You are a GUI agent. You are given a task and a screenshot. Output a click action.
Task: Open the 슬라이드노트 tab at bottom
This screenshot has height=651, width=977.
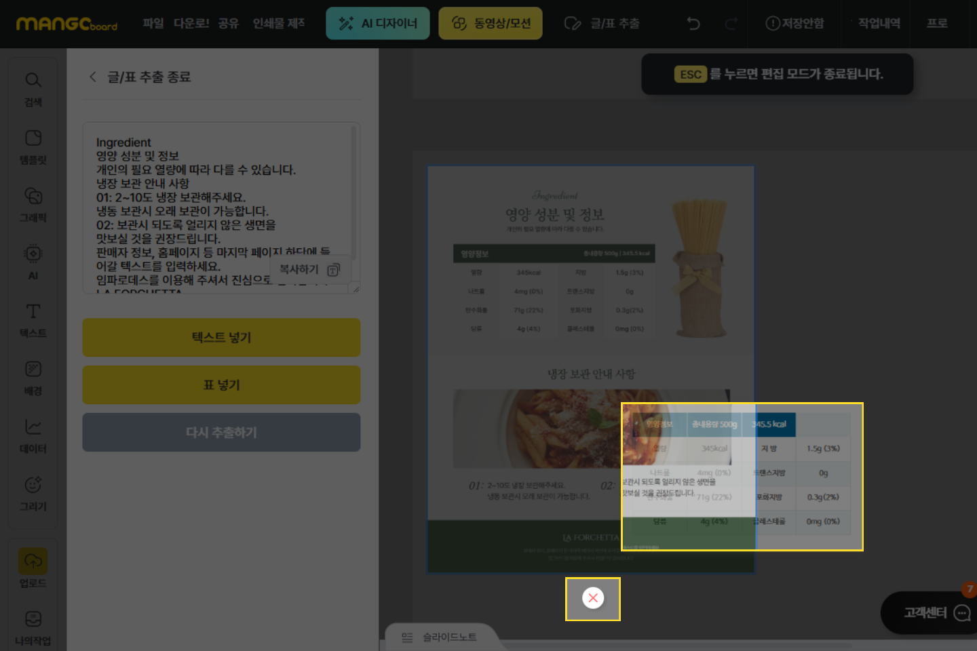pos(440,637)
